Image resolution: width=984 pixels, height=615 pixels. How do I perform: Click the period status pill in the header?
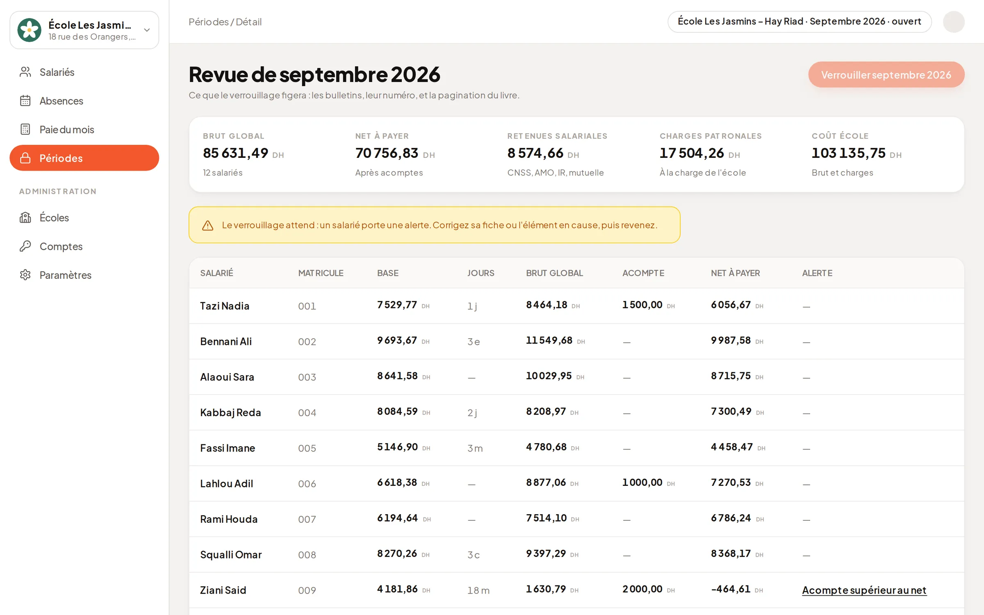799,22
